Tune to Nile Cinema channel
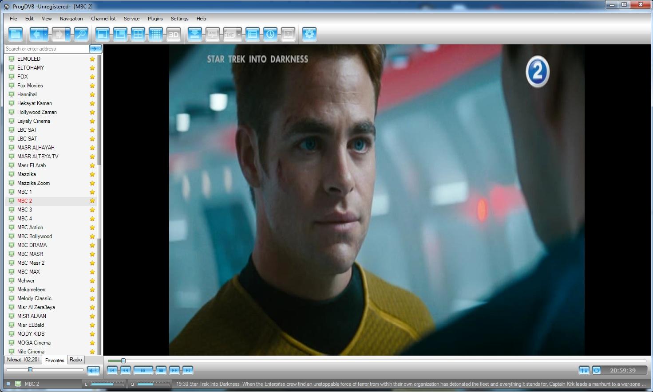Viewport: 653px width, 392px height. [x=31, y=352]
